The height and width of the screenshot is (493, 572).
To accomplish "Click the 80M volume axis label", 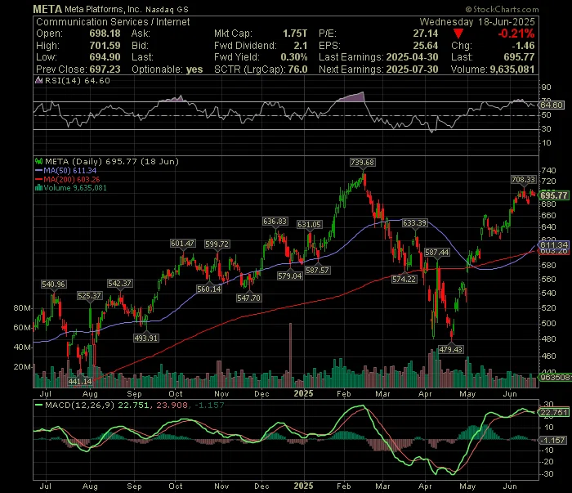I will pyautogui.click(x=22, y=308).
